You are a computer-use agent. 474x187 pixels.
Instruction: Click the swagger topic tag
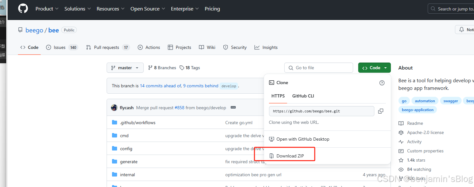451,101
